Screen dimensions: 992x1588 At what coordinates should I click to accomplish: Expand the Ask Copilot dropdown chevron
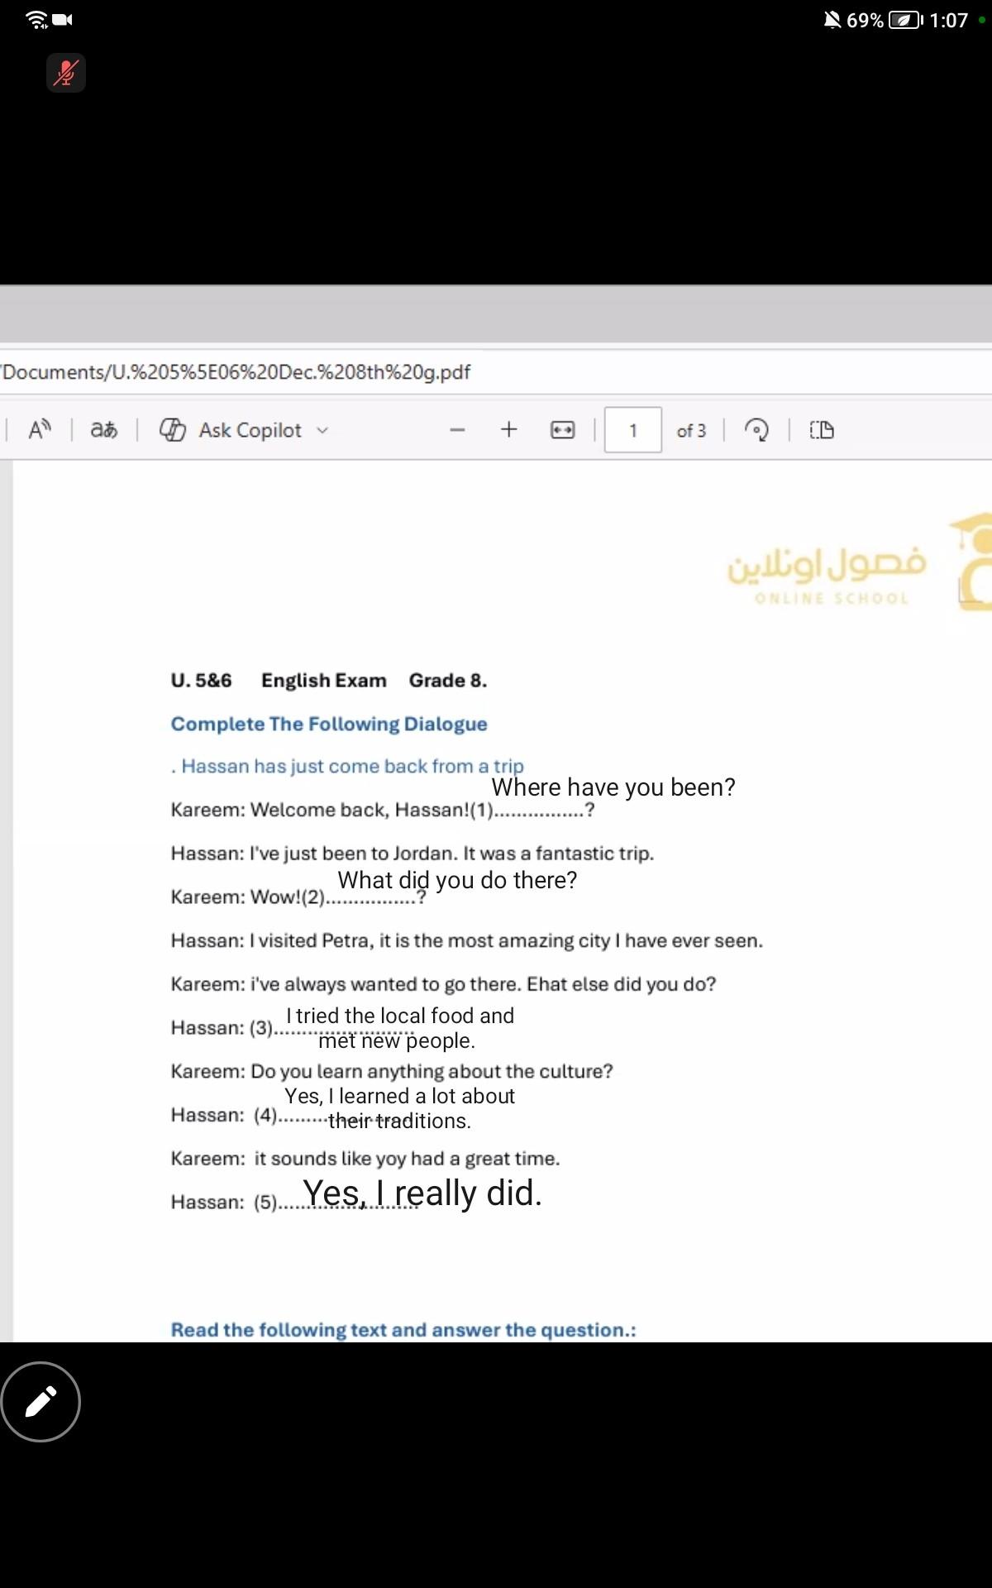click(x=322, y=430)
